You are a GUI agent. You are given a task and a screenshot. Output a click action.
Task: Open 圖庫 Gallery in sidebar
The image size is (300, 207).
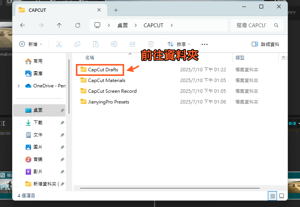[38, 74]
